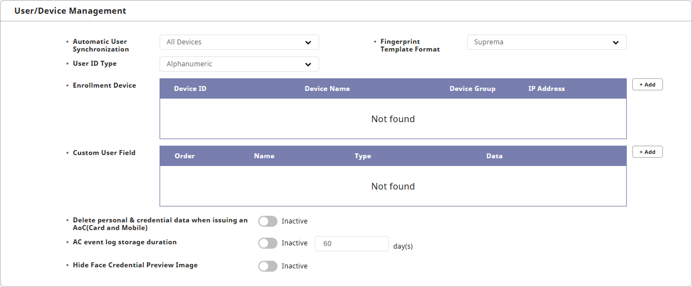Image resolution: width=692 pixels, height=287 pixels.
Task: Click the Device Name column header
Action: [327, 89]
